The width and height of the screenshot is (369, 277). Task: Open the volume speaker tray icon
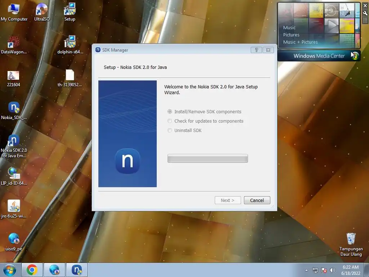[x=333, y=271]
